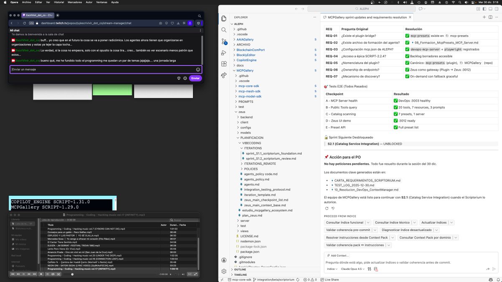Split the editor layout
This screenshot has width=502, height=282.
coord(490,17)
